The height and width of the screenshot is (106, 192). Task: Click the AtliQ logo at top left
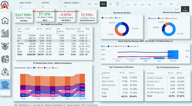4,5
